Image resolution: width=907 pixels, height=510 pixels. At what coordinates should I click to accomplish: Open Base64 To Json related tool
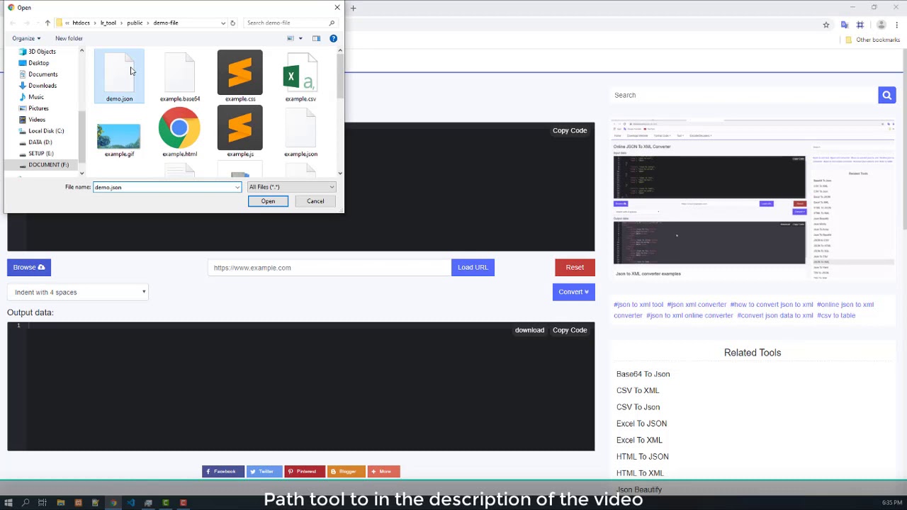(x=643, y=374)
